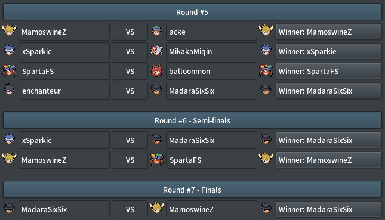This screenshot has width=385, height=220.
Task: Click SpartaFS's jester avatar in the Semi-finals row
Action: click(156, 159)
